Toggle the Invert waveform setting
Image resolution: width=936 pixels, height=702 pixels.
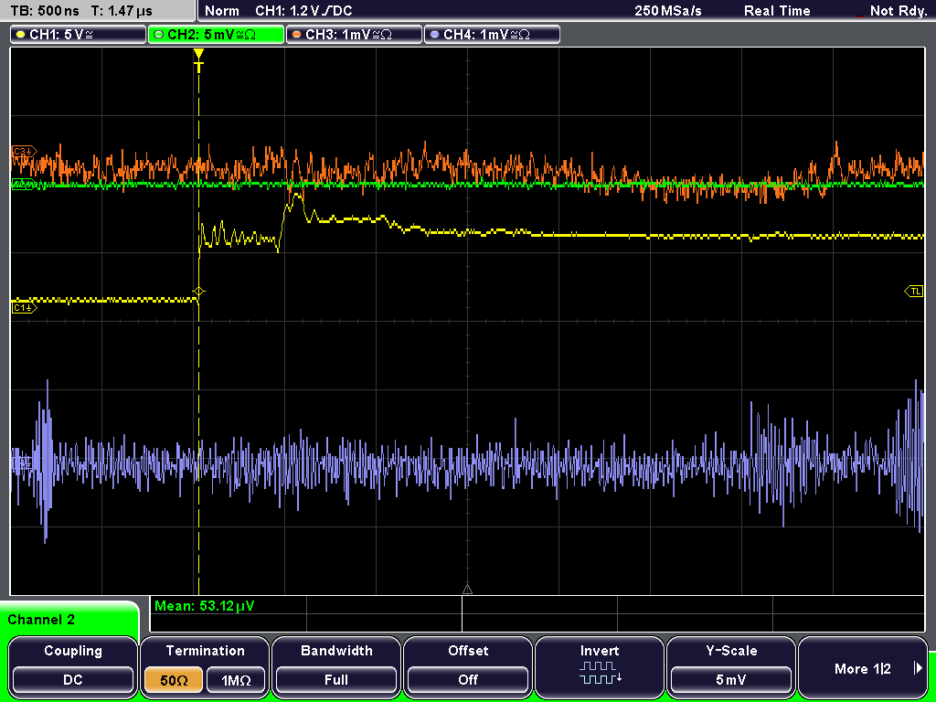[x=600, y=666]
